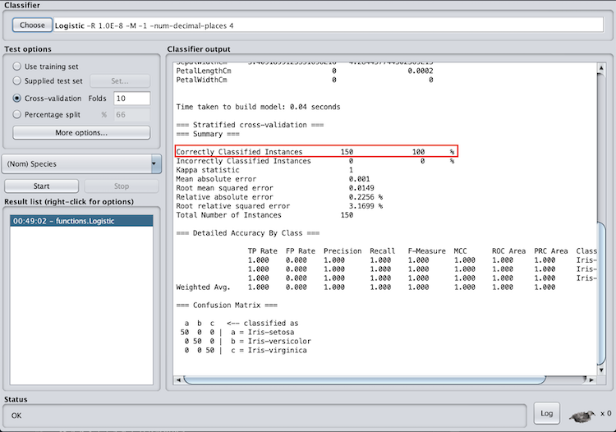
Task: Click the Mean absolute error line
Action: (x=273, y=179)
